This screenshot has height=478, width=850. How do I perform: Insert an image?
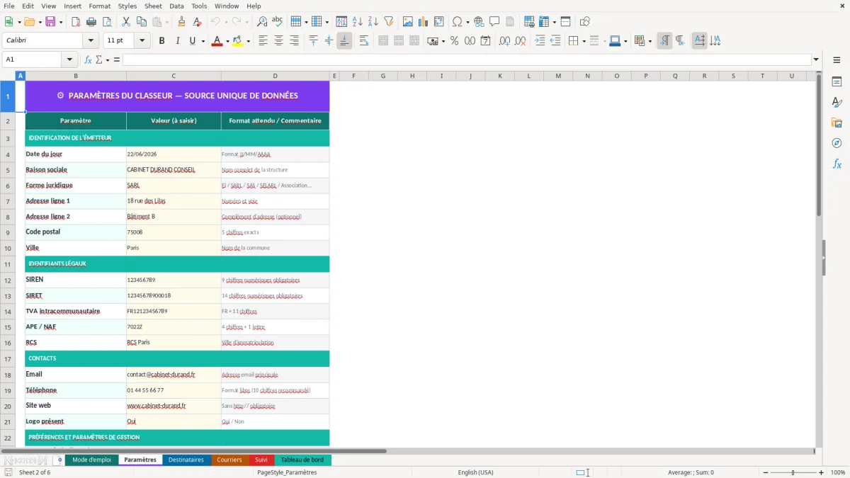(x=408, y=22)
